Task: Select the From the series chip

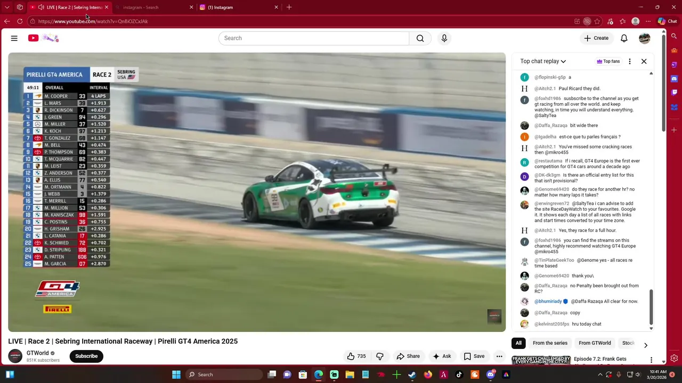Action: (x=550, y=343)
